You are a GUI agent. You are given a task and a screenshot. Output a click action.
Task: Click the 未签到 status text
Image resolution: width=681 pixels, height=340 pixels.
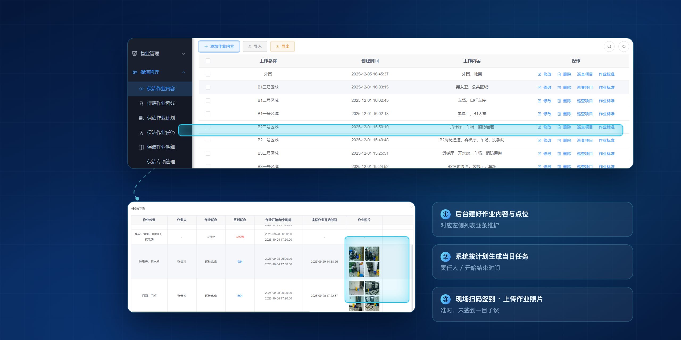pyautogui.click(x=240, y=237)
